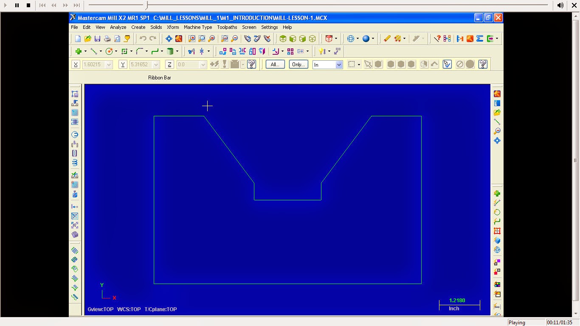
Task: Open the Z coordinate dropdown
Action: tap(203, 64)
